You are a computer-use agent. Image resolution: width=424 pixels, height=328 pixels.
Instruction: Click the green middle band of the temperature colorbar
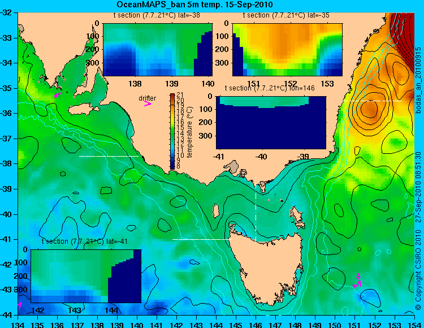tap(172, 131)
